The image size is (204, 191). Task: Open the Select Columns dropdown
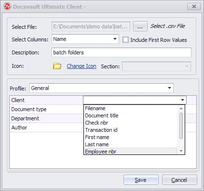click(85, 39)
